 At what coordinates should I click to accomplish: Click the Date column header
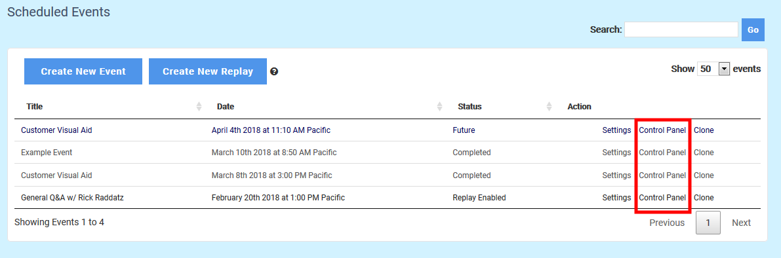226,106
